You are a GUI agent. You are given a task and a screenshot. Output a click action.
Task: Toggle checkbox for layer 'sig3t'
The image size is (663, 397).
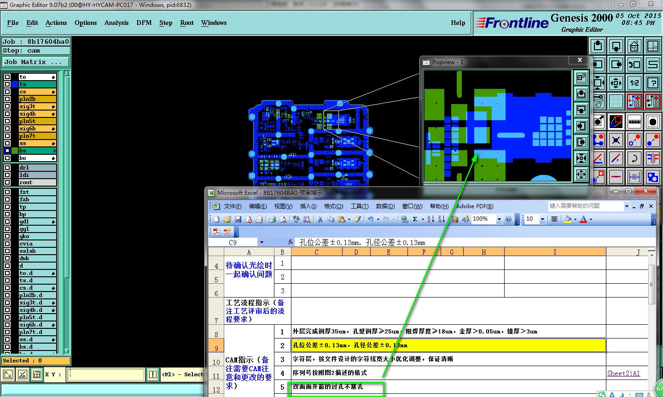[x=7, y=106]
